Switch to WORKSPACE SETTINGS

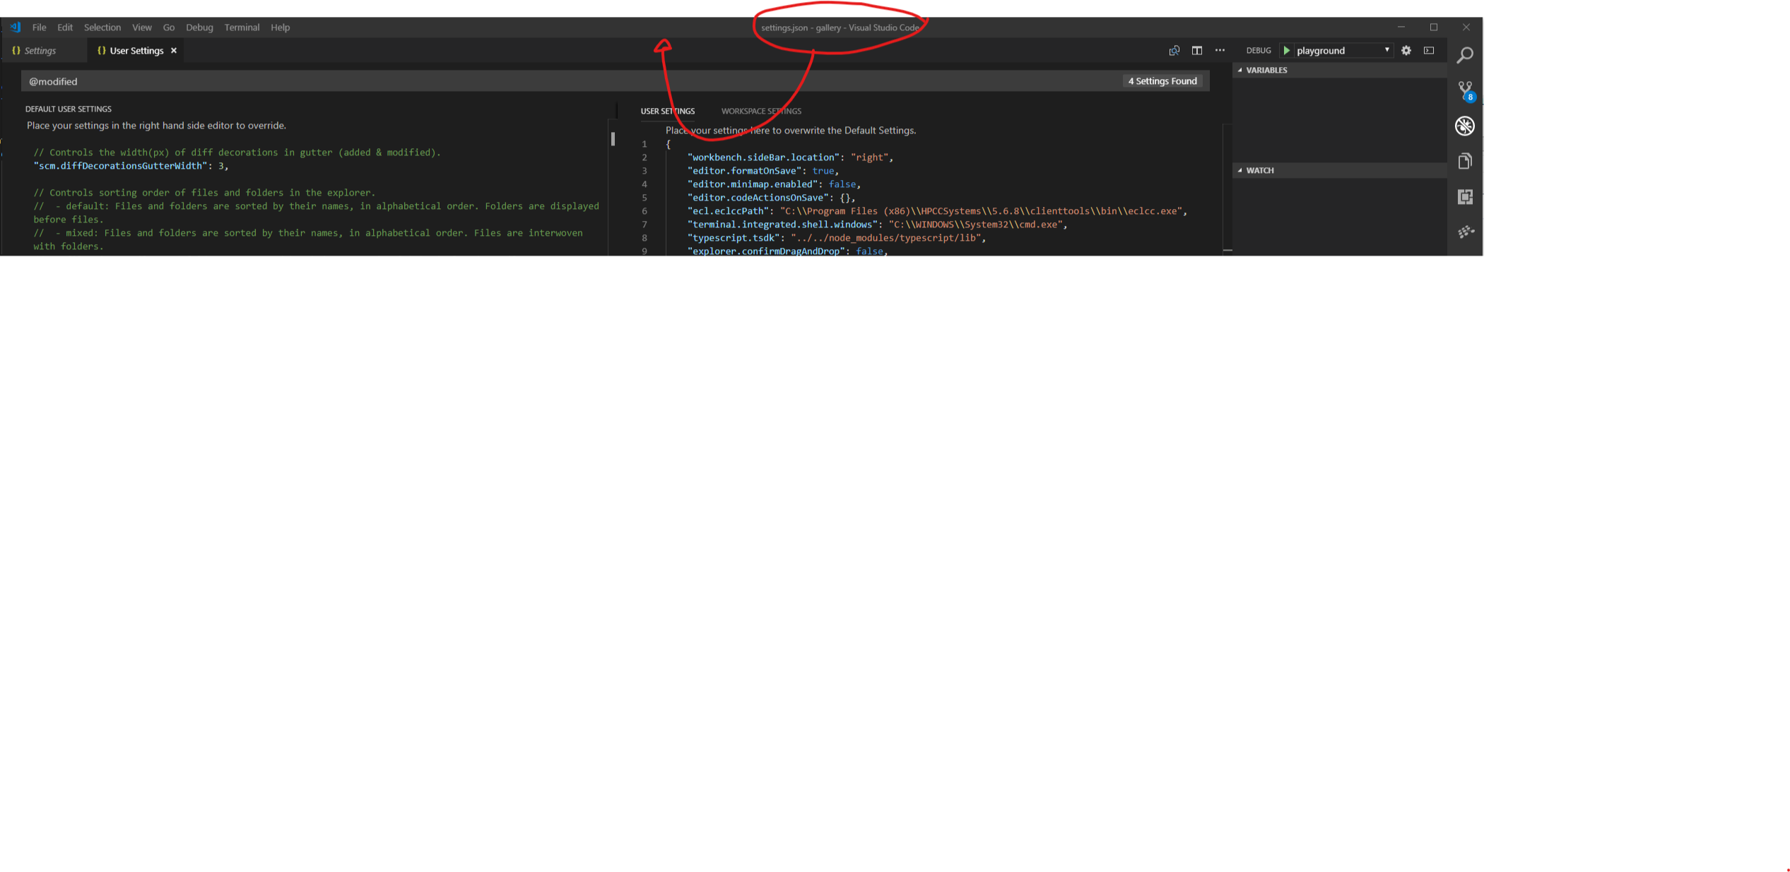tap(760, 111)
